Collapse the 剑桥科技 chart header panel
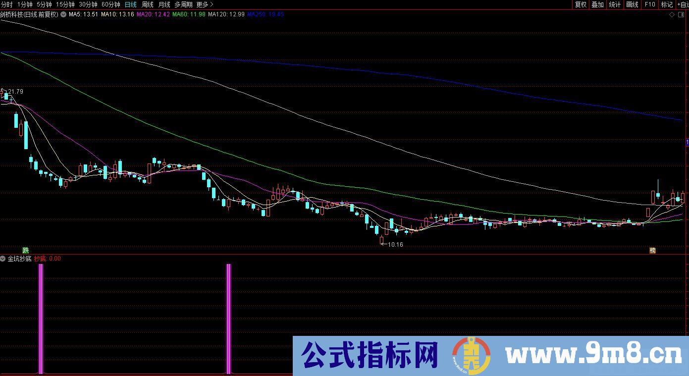The image size is (689, 376). pos(62,14)
